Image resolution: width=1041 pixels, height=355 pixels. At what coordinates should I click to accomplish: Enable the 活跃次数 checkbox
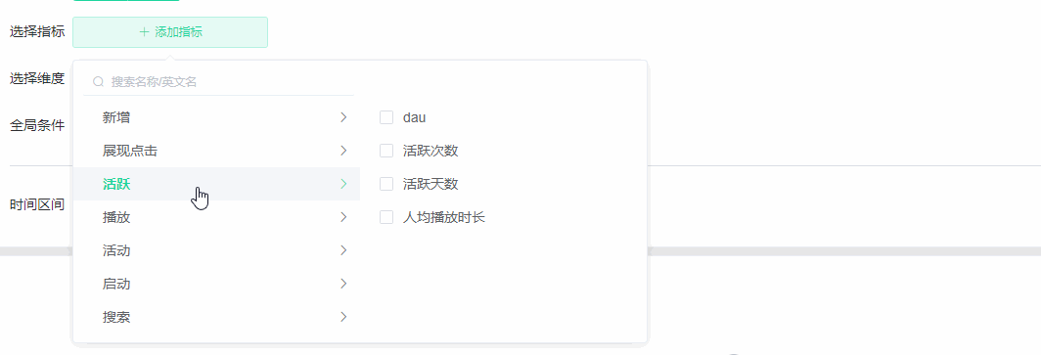(x=386, y=151)
